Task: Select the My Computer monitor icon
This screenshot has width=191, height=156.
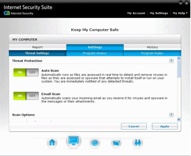Action: tap(74, 141)
